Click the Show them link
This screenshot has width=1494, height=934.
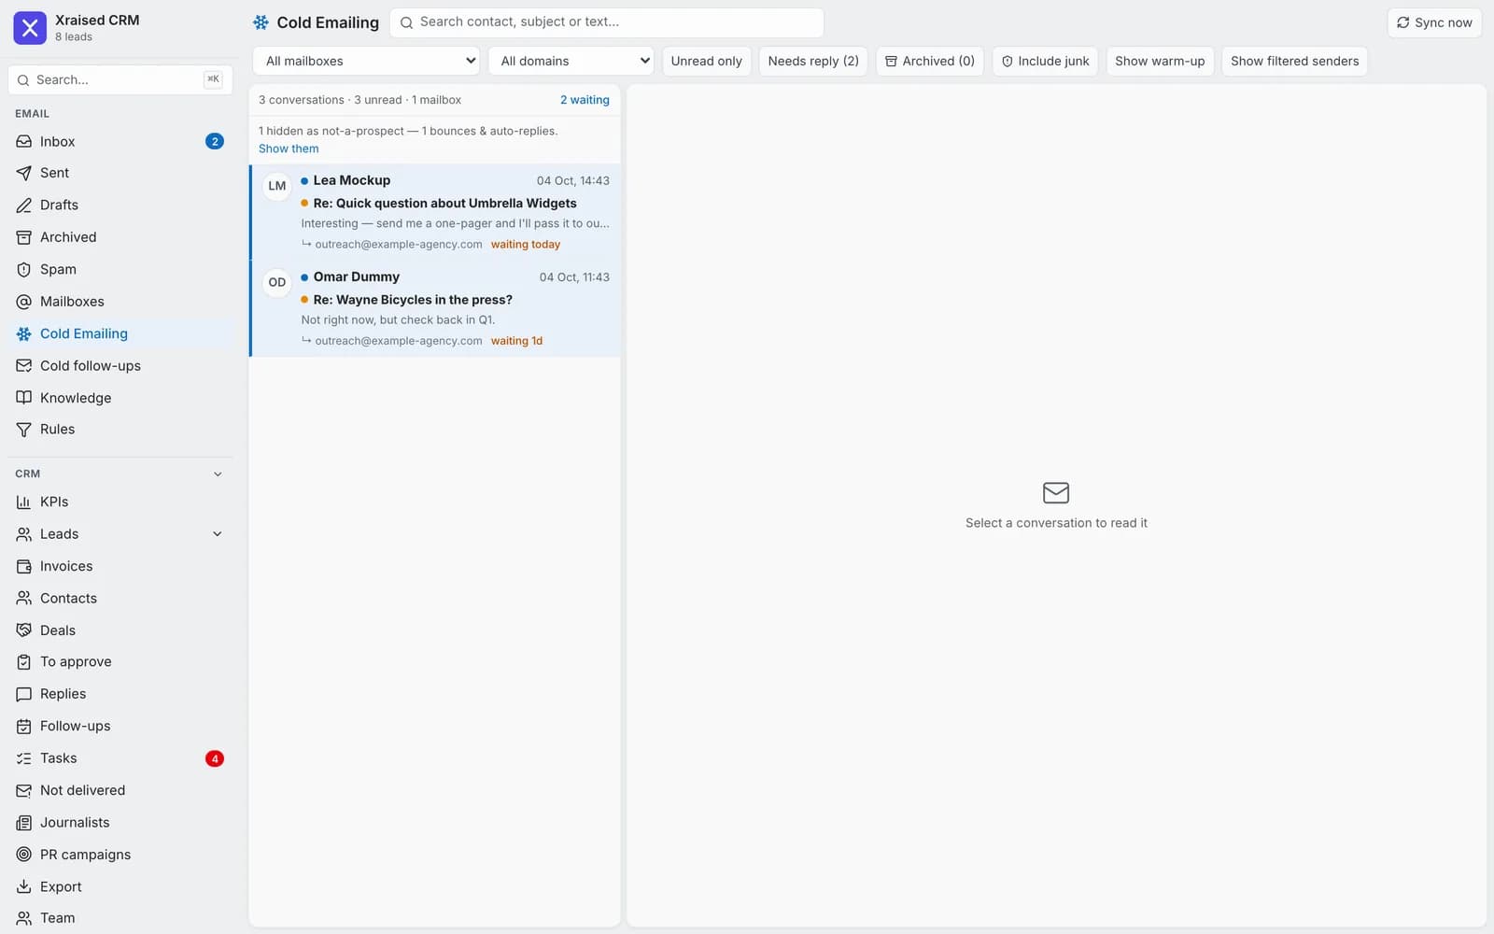point(289,149)
